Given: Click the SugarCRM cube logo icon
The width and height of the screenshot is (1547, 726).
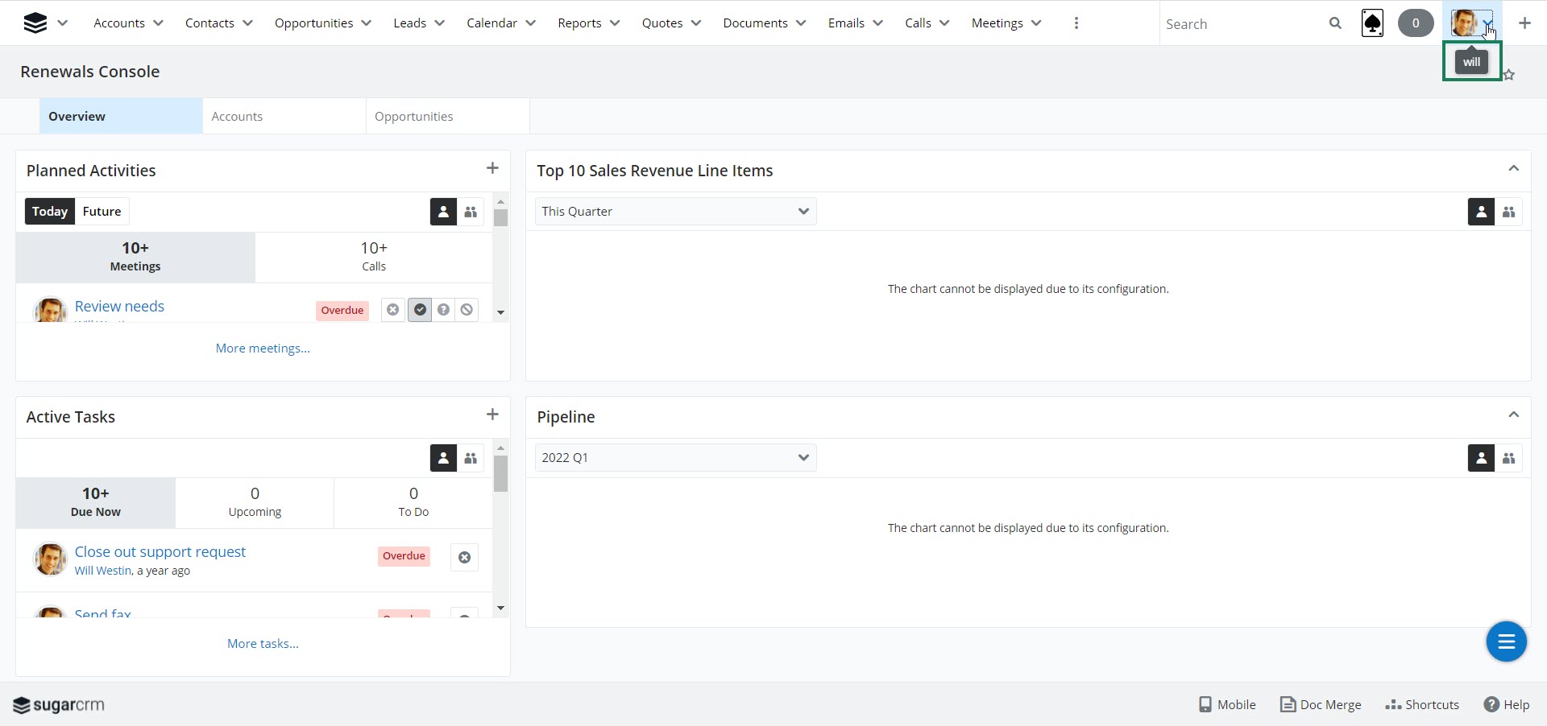Looking at the screenshot, I should [x=35, y=23].
